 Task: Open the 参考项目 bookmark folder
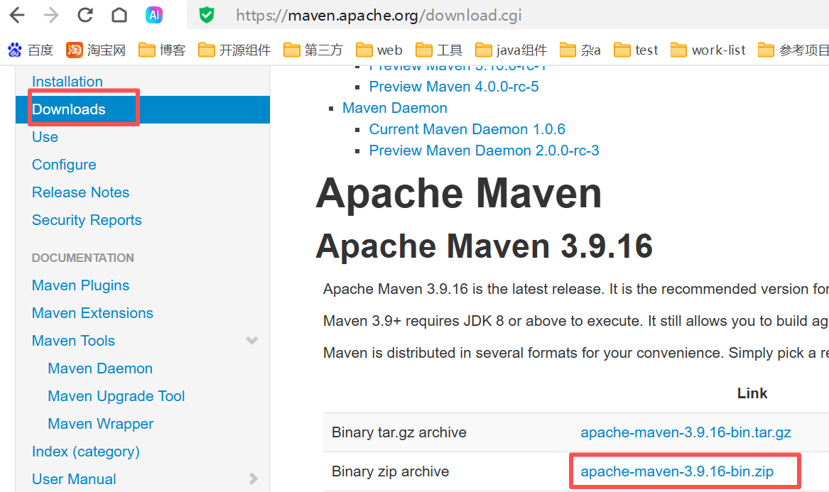tap(793, 50)
